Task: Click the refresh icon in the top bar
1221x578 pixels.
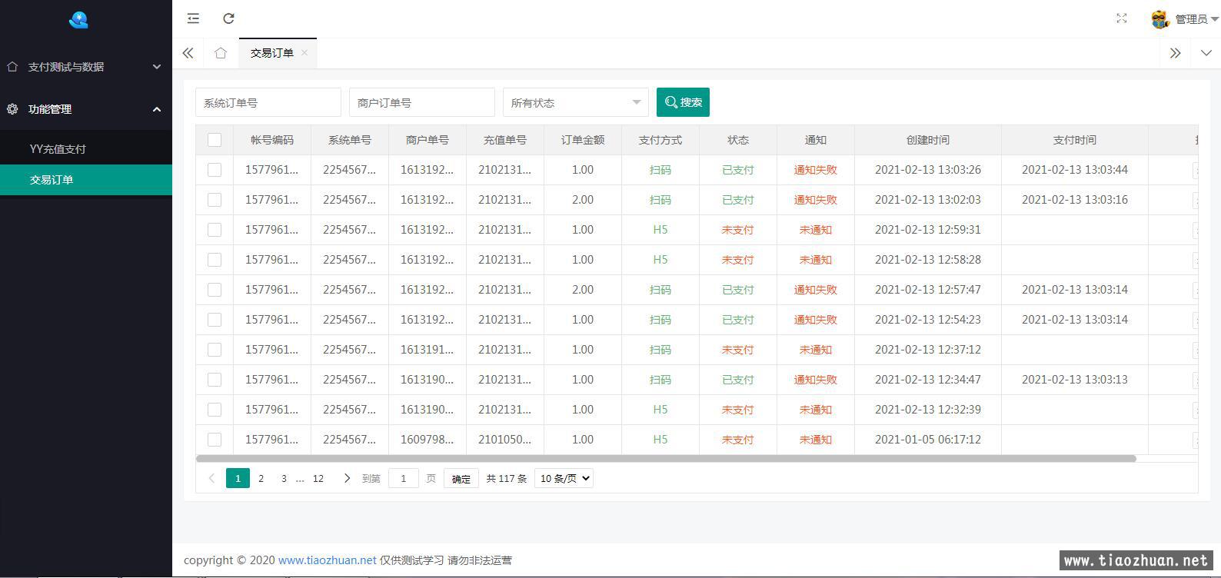Action: (228, 18)
